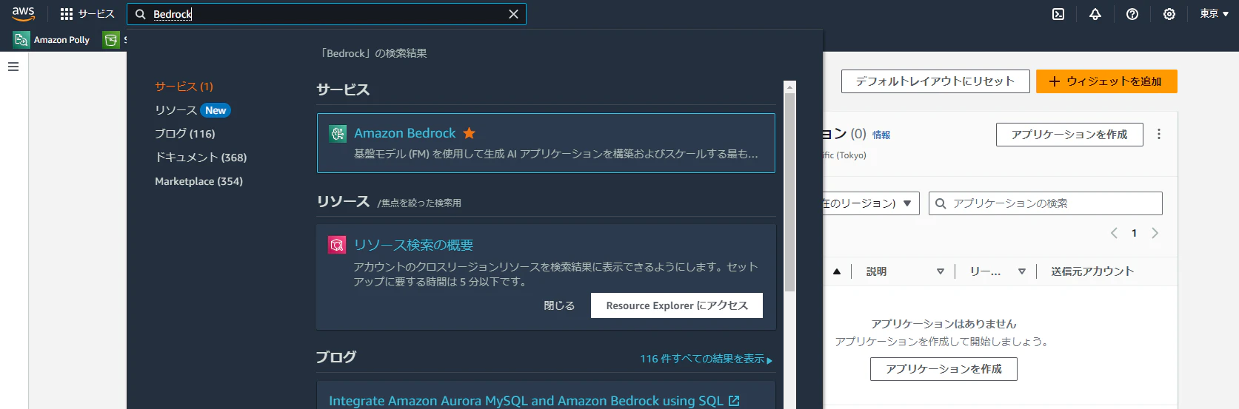Select サービス (1) filter

tap(184, 87)
